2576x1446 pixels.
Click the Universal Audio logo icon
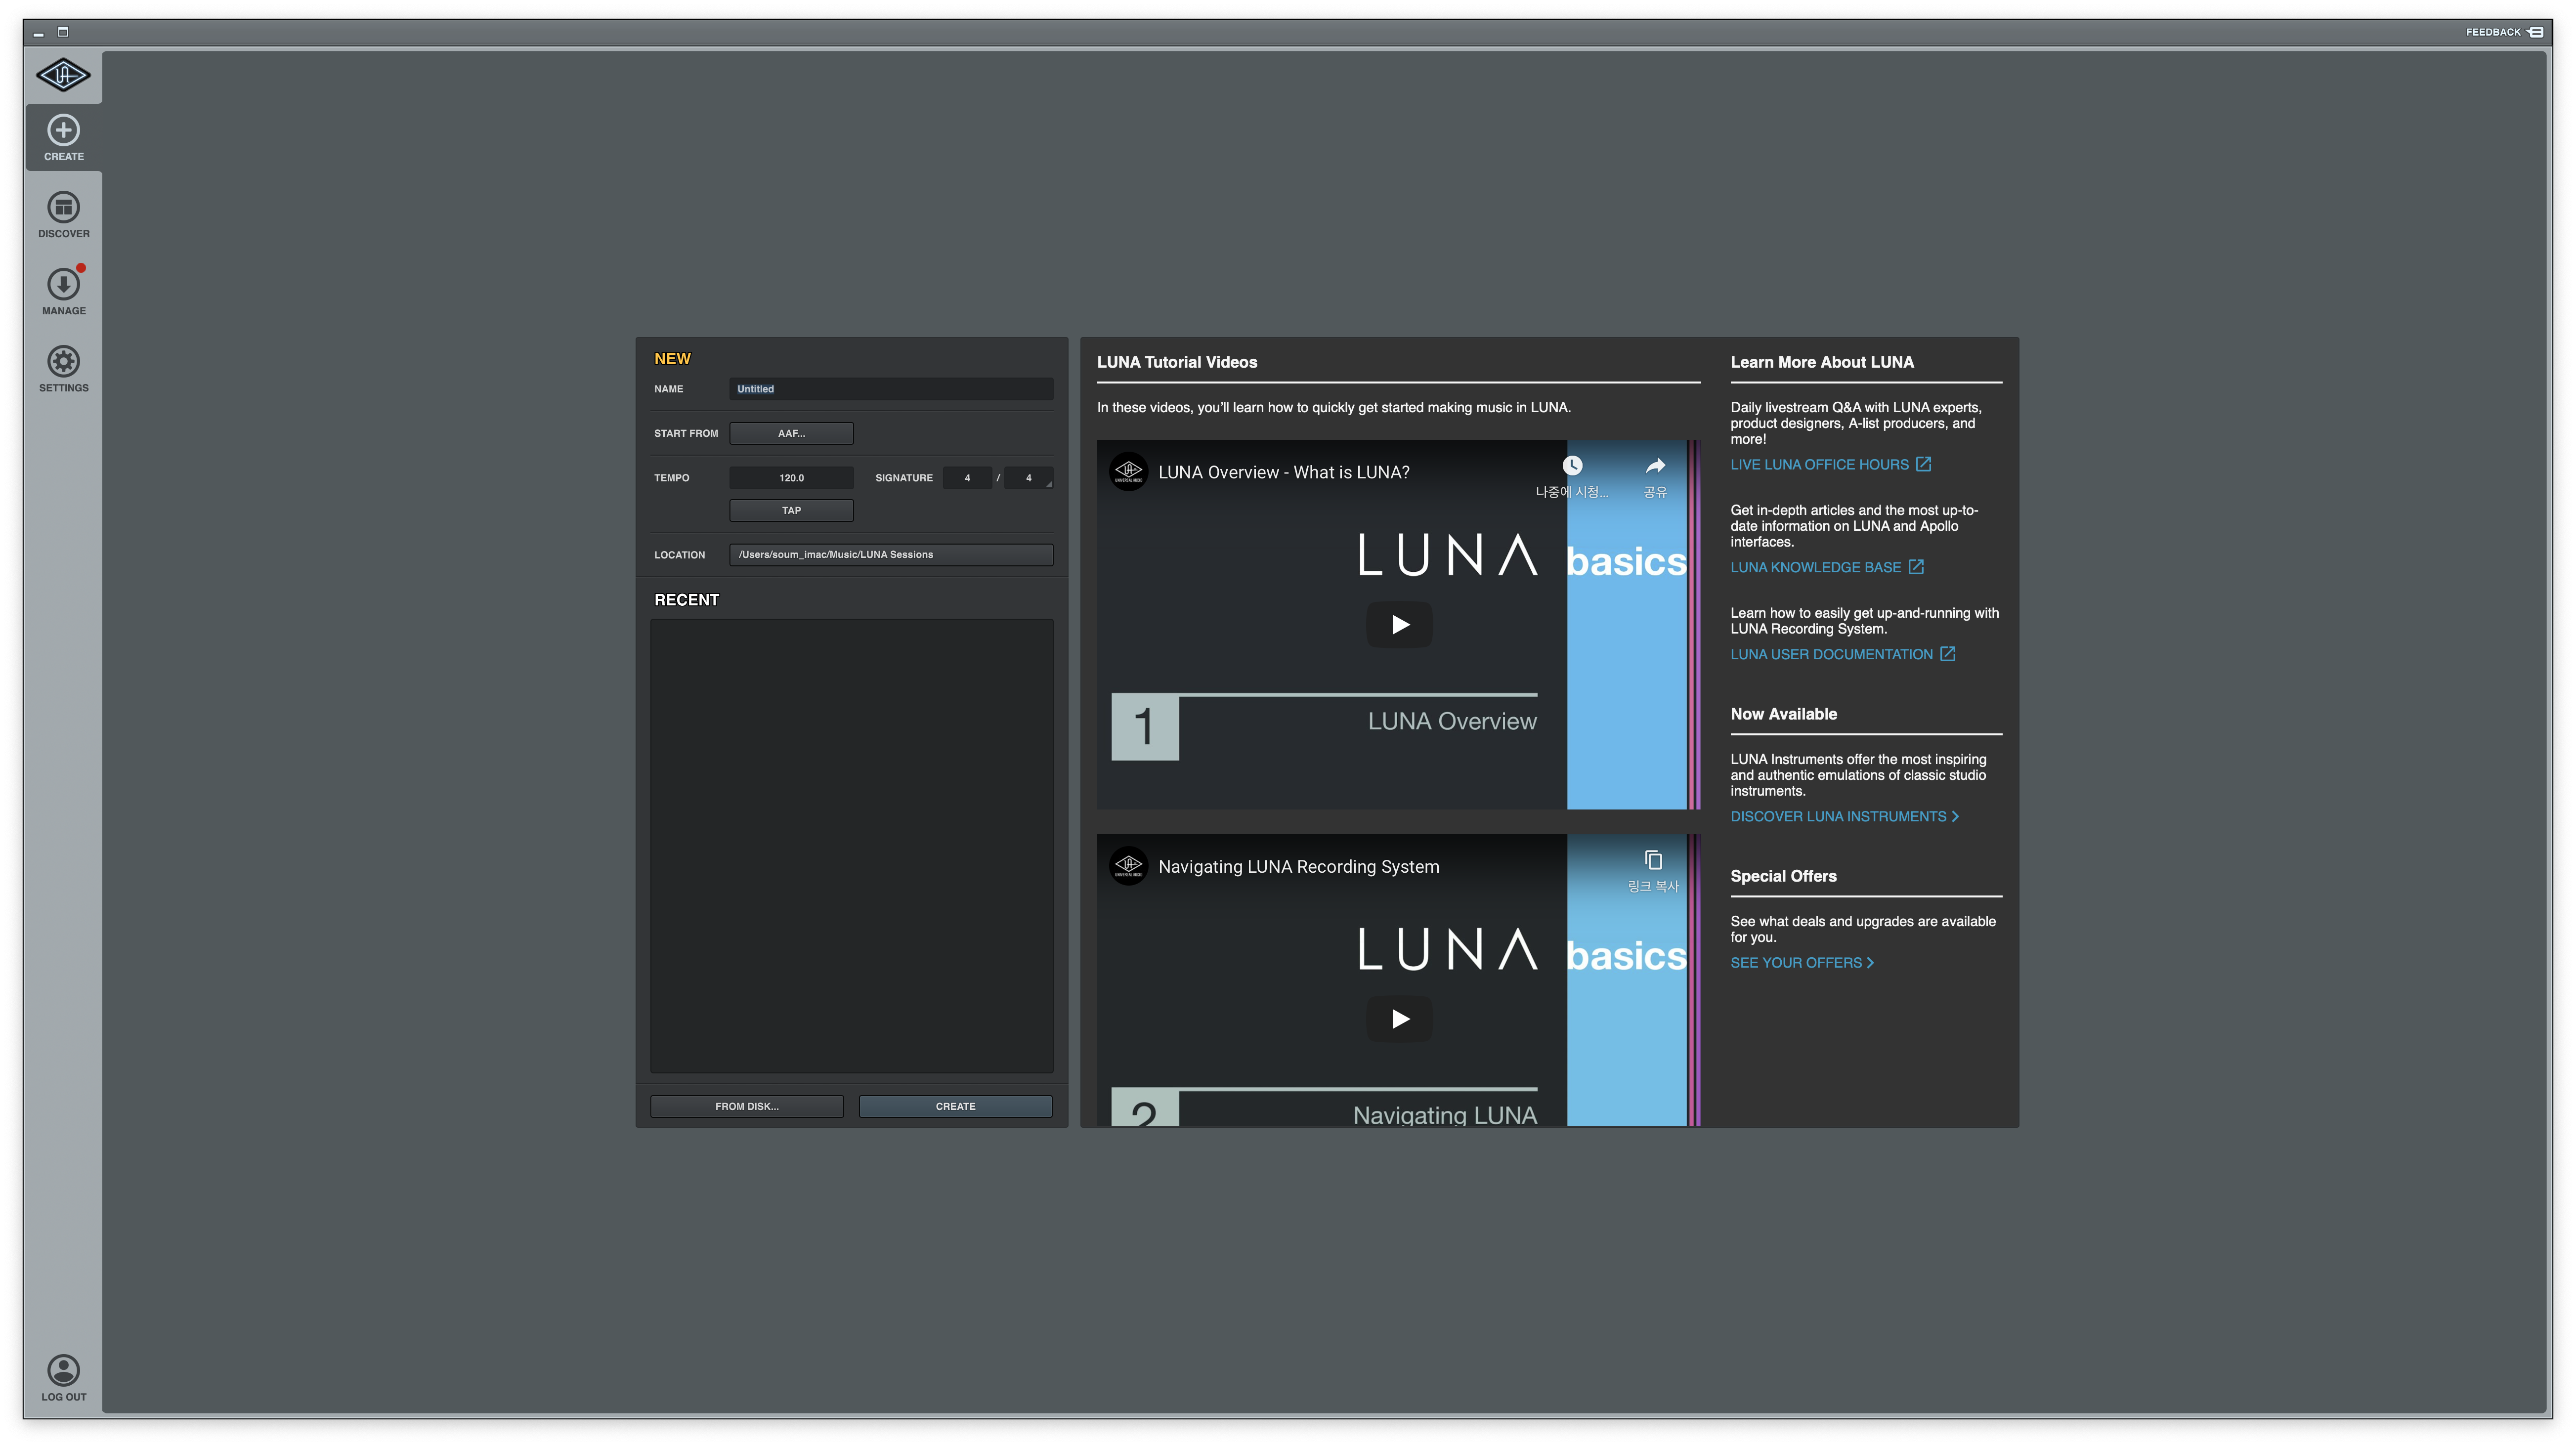63,75
